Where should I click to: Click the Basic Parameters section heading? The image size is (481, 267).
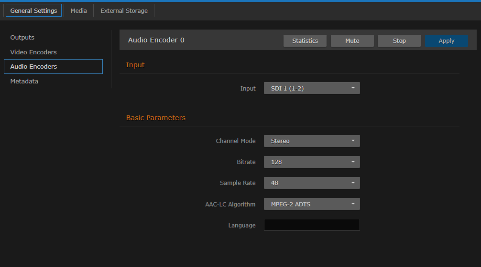[156, 118]
